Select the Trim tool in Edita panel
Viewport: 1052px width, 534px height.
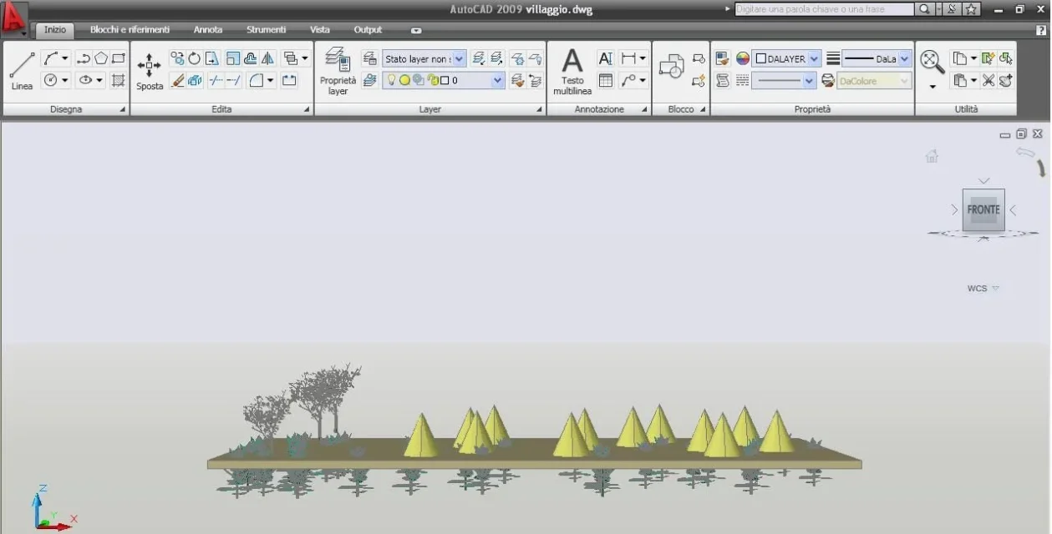[x=216, y=80]
